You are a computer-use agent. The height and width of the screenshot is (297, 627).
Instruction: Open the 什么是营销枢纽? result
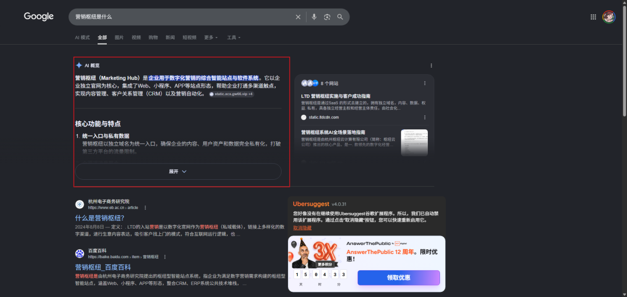[100, 218]
